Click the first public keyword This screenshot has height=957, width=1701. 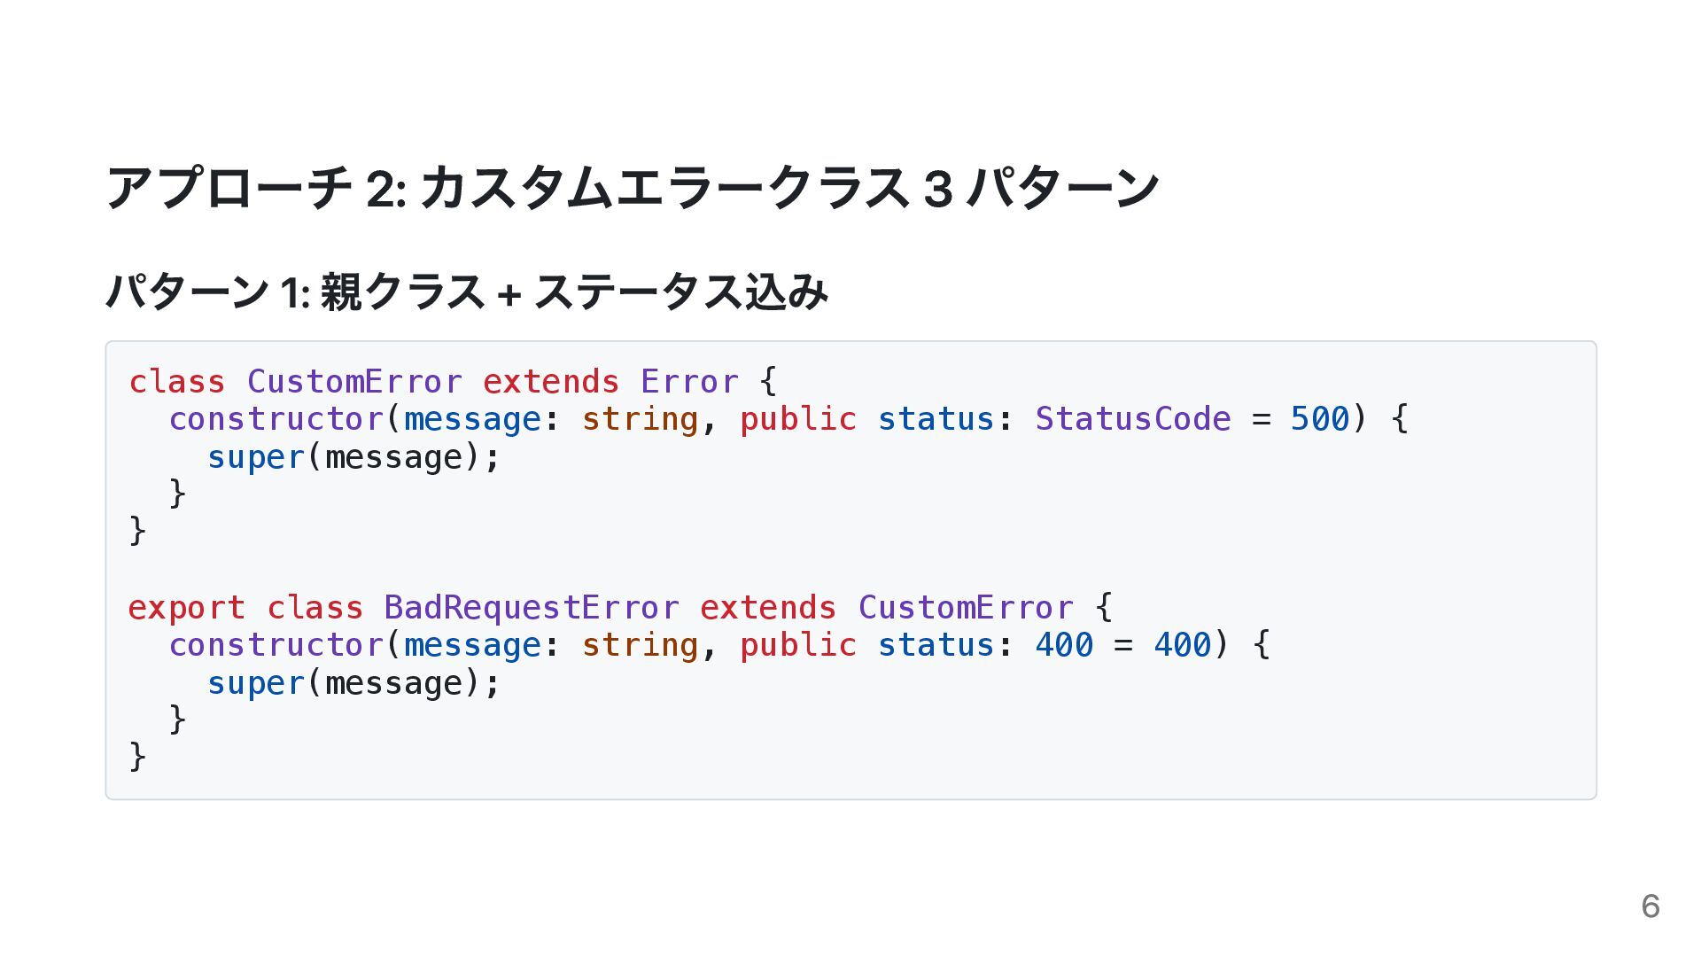798,419
